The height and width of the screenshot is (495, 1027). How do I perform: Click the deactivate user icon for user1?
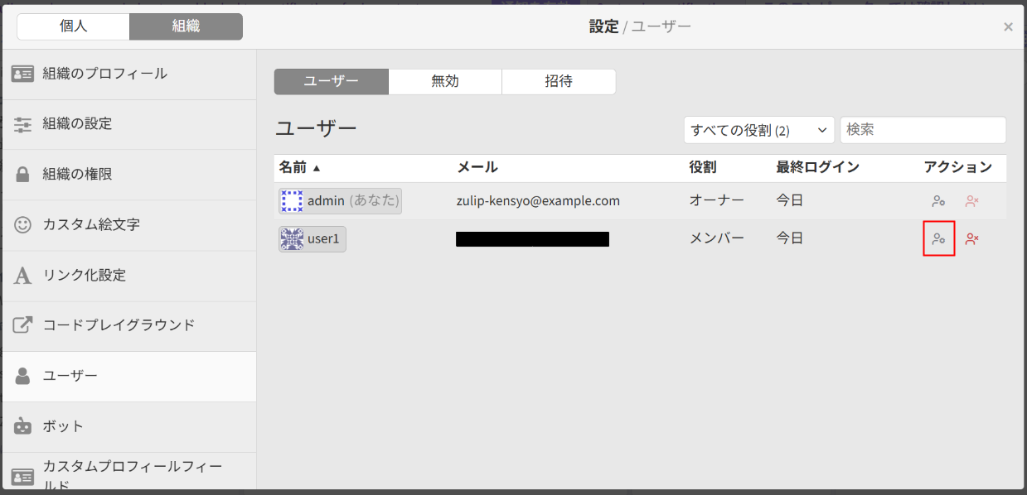pos(971,238)
